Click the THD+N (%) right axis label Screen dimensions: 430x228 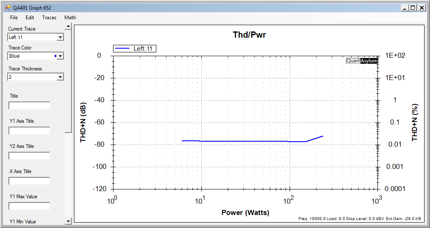(415, 122)
